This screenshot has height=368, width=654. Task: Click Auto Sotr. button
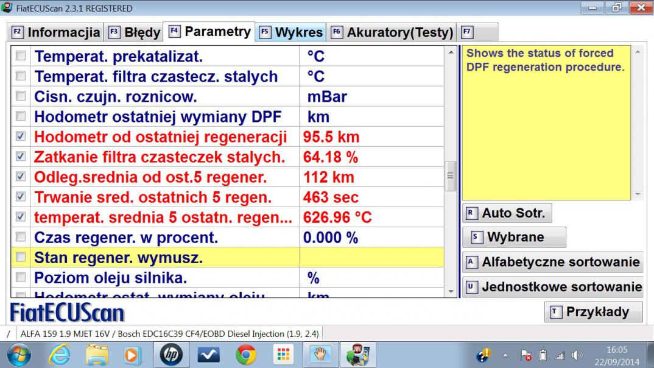(507, 213)
